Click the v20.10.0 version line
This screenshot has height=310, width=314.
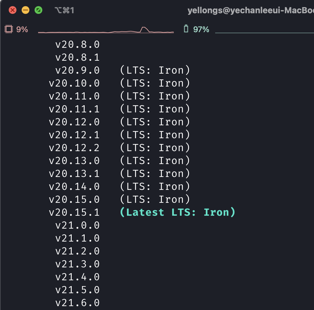click(74, 83)
